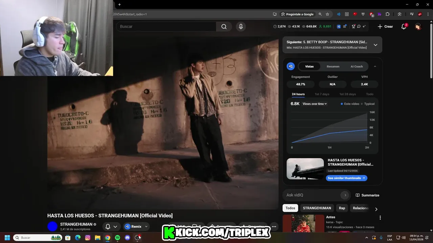Click the See similar thumbnails link

tap(346, 178)
